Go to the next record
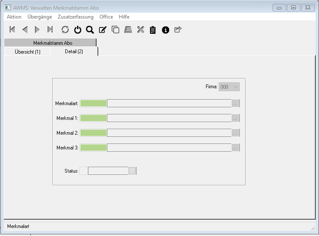 (38, 30)
